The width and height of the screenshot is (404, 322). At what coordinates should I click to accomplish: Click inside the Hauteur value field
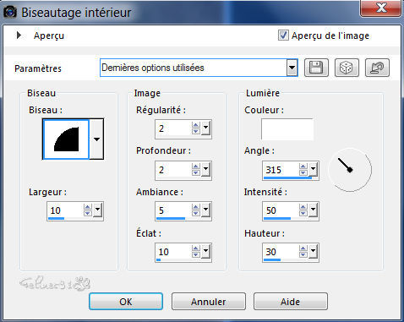[281, 252]
